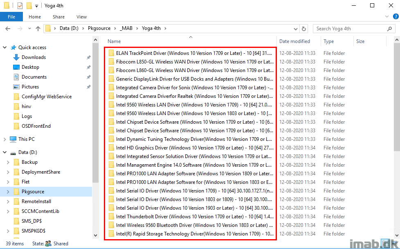Open the hinv folder in sidebar
400x249 pixels.
tap(26, 106)
